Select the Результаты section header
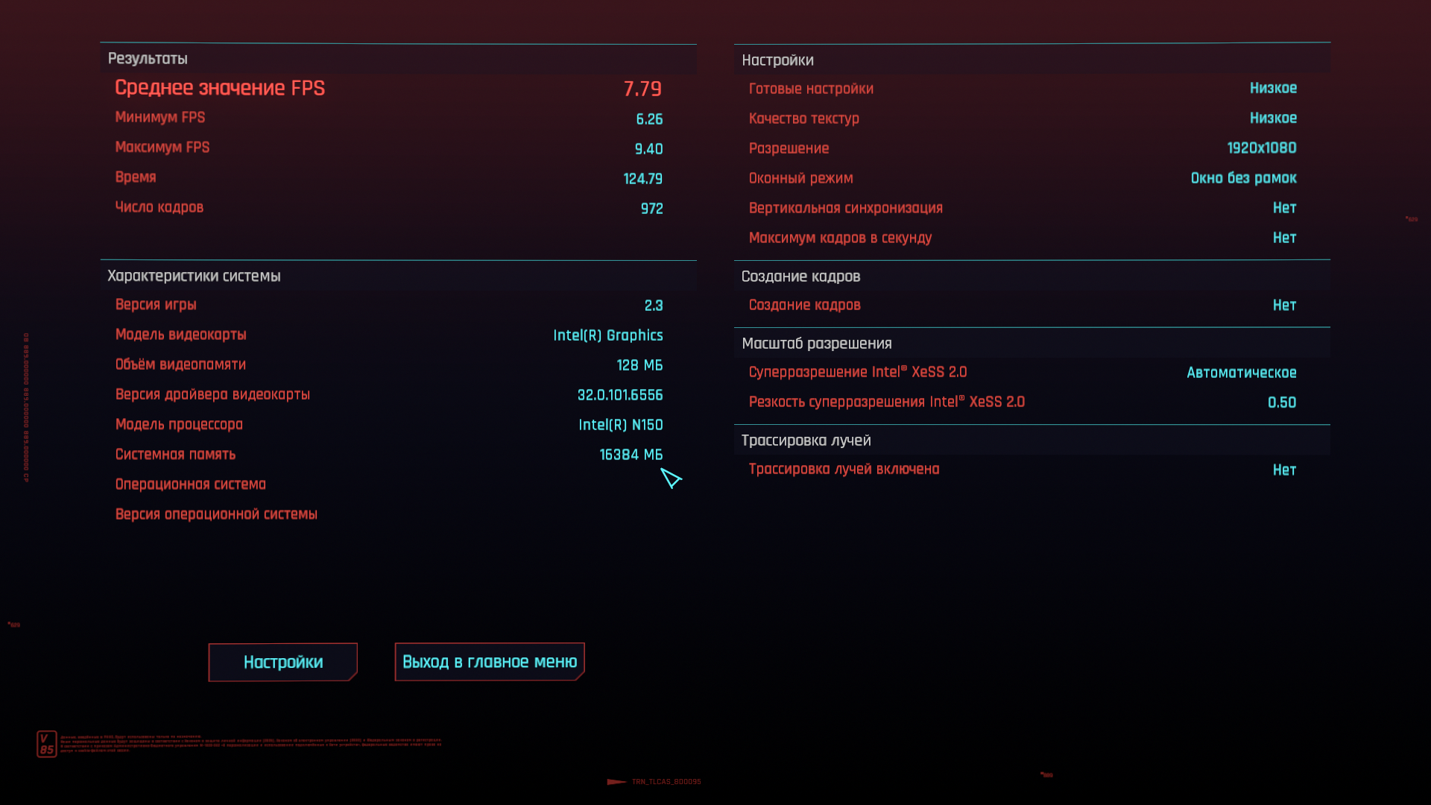The width and height of the screenshot is (1431, 805). coord(148,59)
